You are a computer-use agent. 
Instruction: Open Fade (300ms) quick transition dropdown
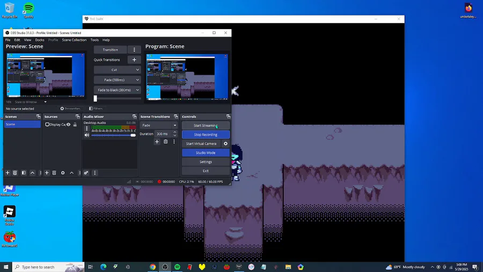(x=117, y=80)
